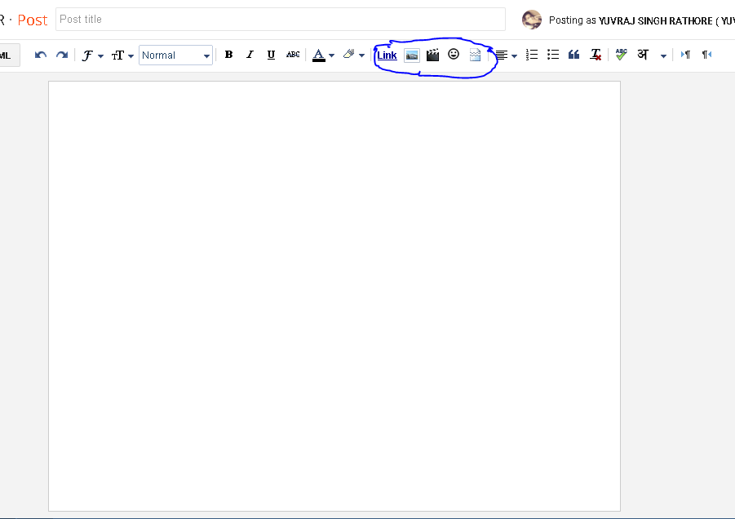Image resolution: width=735 pixels, height=519 pixels.
Task: Click the Link button
Action: pos(387,55)
